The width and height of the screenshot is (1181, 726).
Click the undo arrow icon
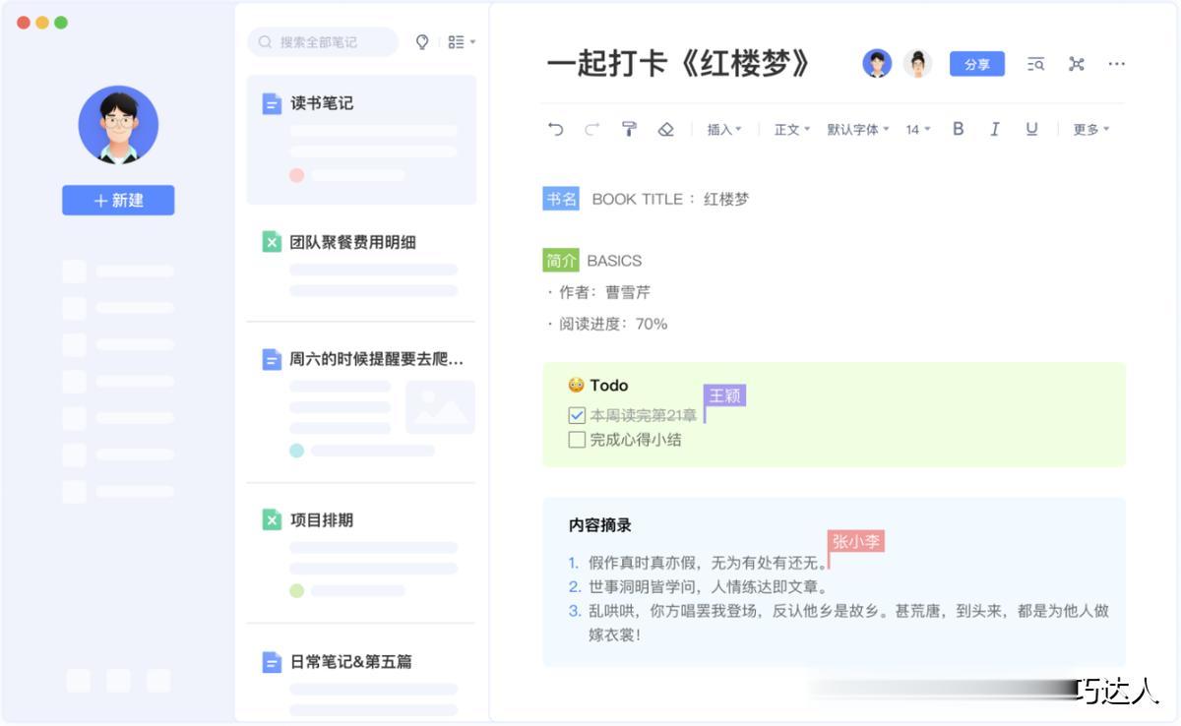coord(556,129)
